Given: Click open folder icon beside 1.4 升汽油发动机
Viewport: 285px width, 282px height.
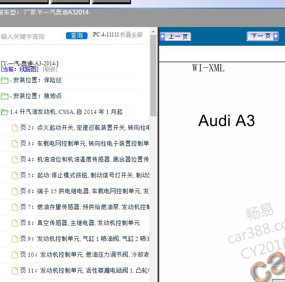Looking at the screenshot, I should pos(5,112).
